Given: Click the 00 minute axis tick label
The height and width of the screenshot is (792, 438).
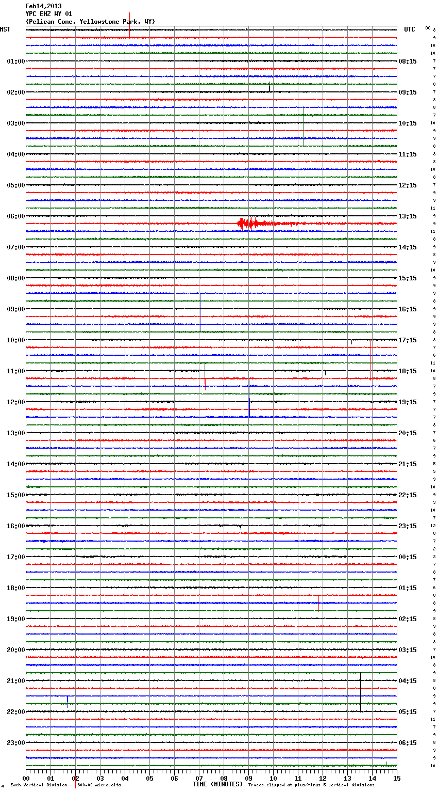Looking at the screenshot, I should (x=26, y=778).
